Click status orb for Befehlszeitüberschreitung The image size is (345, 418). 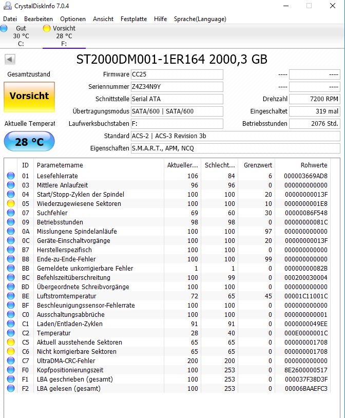tap(11, 277)
